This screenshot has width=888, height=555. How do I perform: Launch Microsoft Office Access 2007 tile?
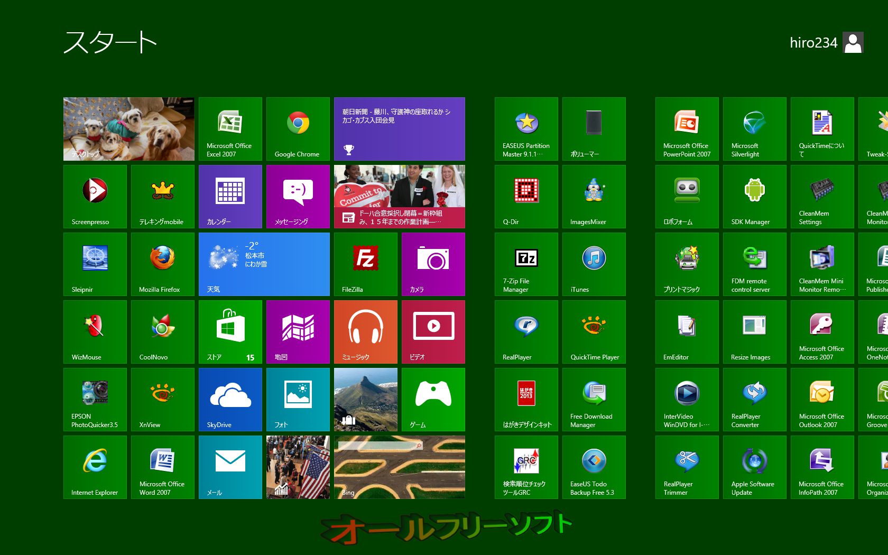(x=822, y=332)
